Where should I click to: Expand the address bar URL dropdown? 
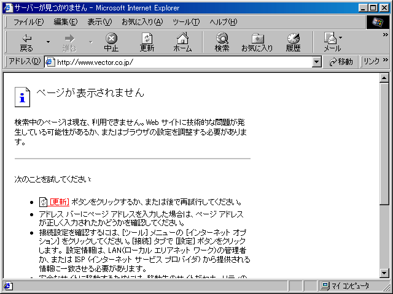[317, 62]
